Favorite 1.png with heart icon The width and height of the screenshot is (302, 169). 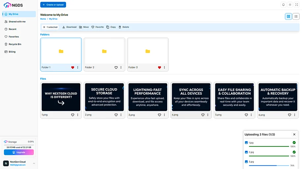coord(73,115)
